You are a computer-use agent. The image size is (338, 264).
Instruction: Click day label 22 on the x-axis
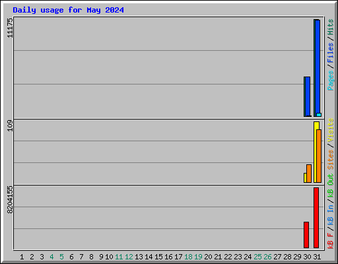(x=228, y=257)
